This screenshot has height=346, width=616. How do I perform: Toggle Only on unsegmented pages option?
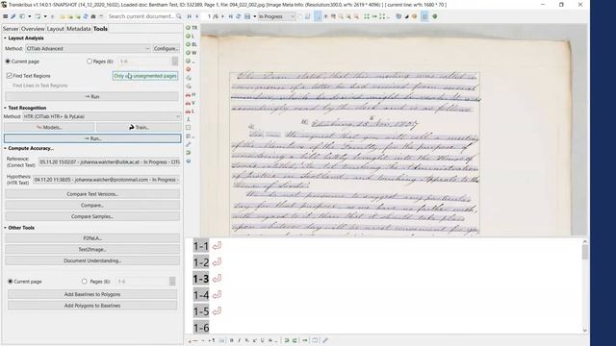pyautogui.click(x=145, y=76)
